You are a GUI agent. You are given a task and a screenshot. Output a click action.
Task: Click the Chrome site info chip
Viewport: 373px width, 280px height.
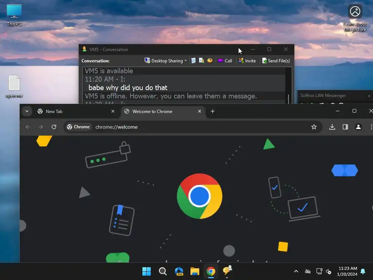[x=79, y=127]
